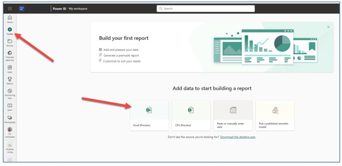Click My workspace in the top header
Image resolution: width=342 pixels, height=166 pixels.
pos(78,9)
